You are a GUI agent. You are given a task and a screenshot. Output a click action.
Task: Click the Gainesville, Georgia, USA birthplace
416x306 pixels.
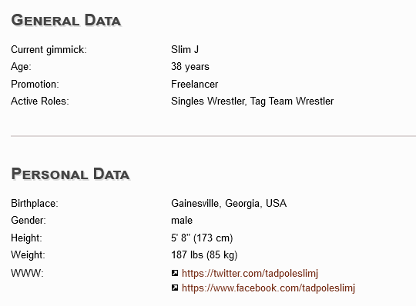229,204
